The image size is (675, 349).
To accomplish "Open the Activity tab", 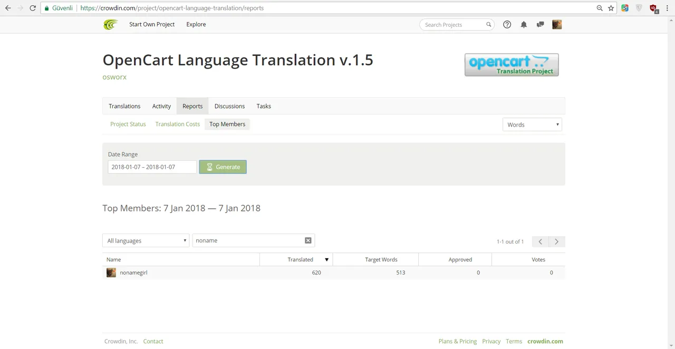I will pos(161,106).
